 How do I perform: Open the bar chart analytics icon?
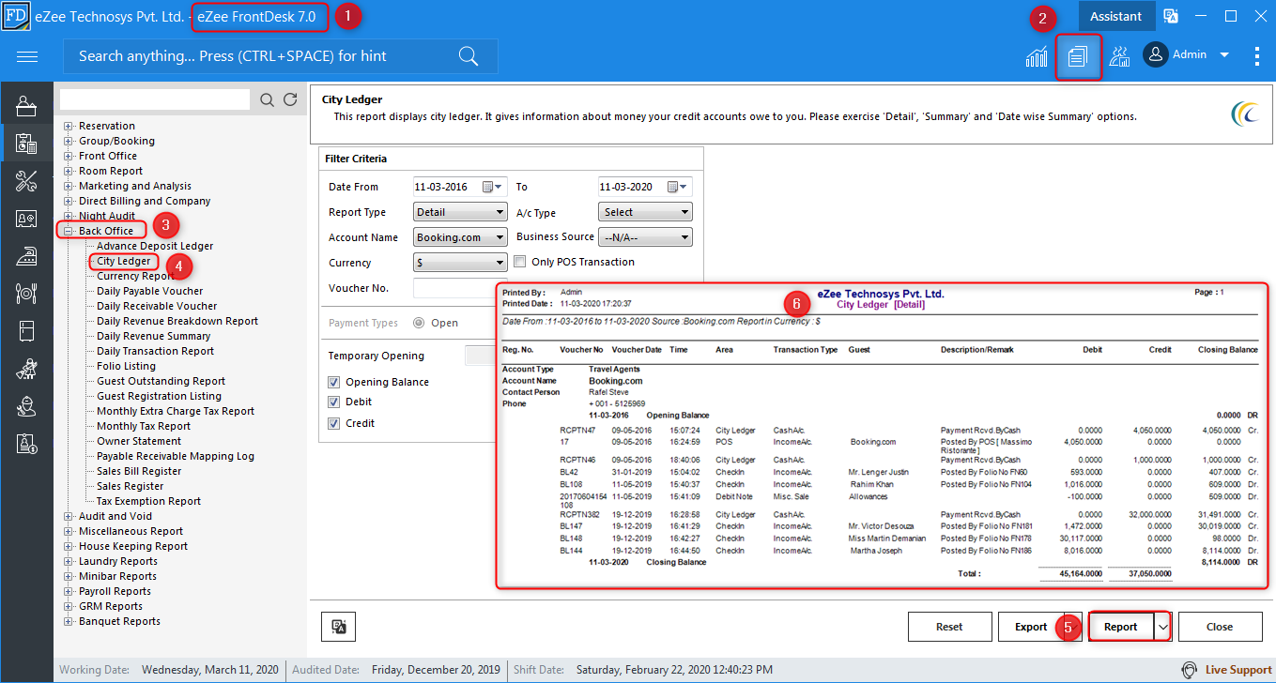tap(1037, 56)
